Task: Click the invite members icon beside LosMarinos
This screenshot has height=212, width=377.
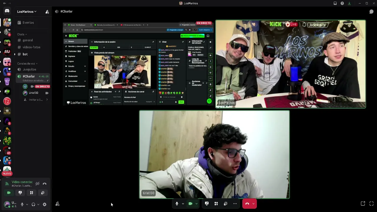Action: pos(47,12)
